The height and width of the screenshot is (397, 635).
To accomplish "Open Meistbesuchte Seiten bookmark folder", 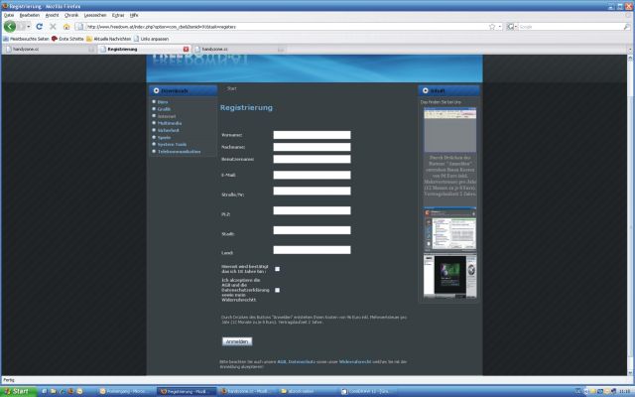I will (x=26, y=39).
